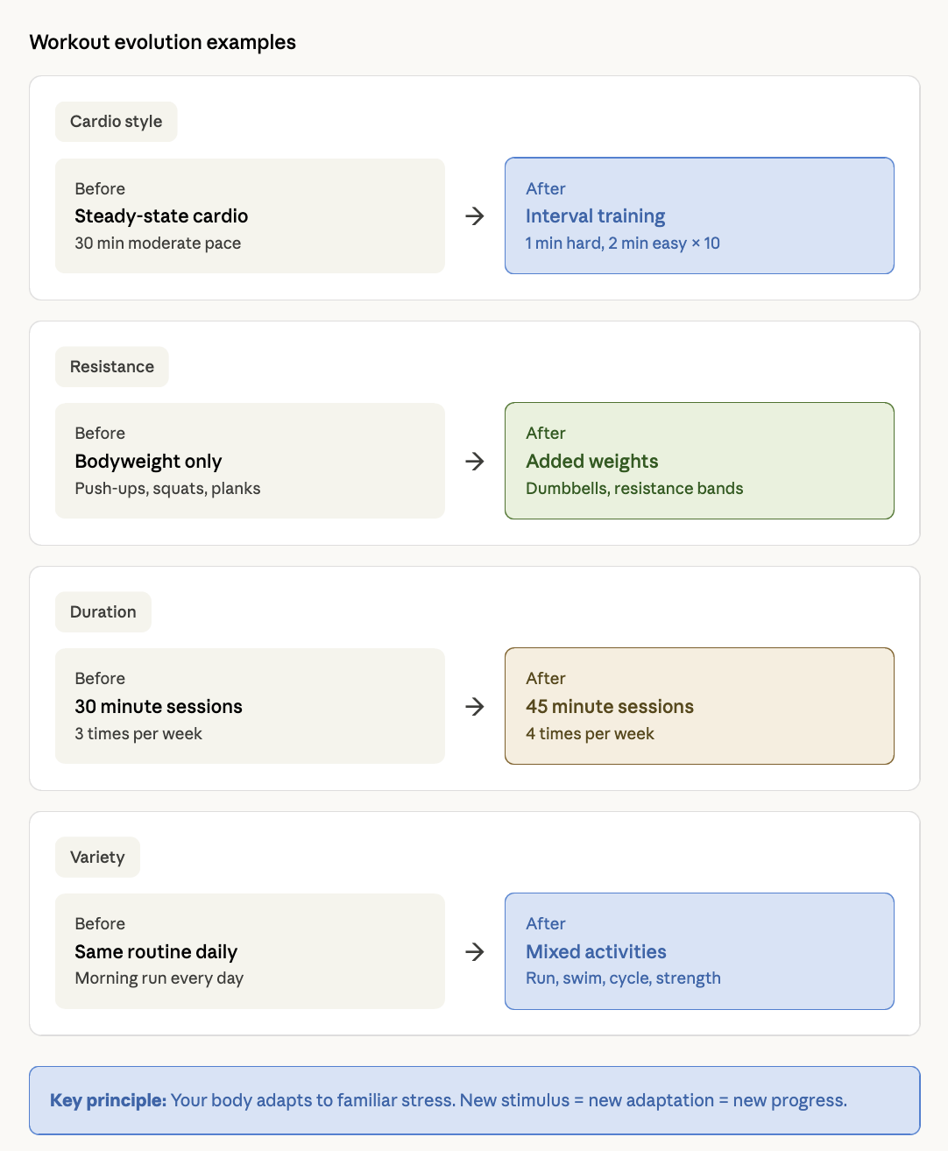Image resolution: width=948 pixels, height=1151 pixels.
Task: Click the Duration category tag
Action: tap(103, 612)
